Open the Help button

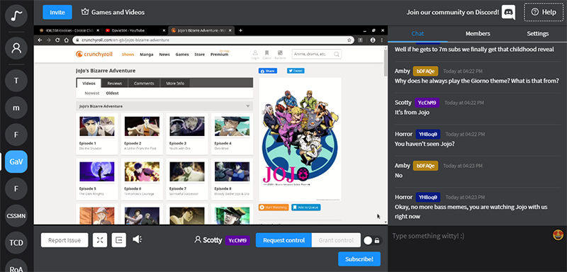544,12
